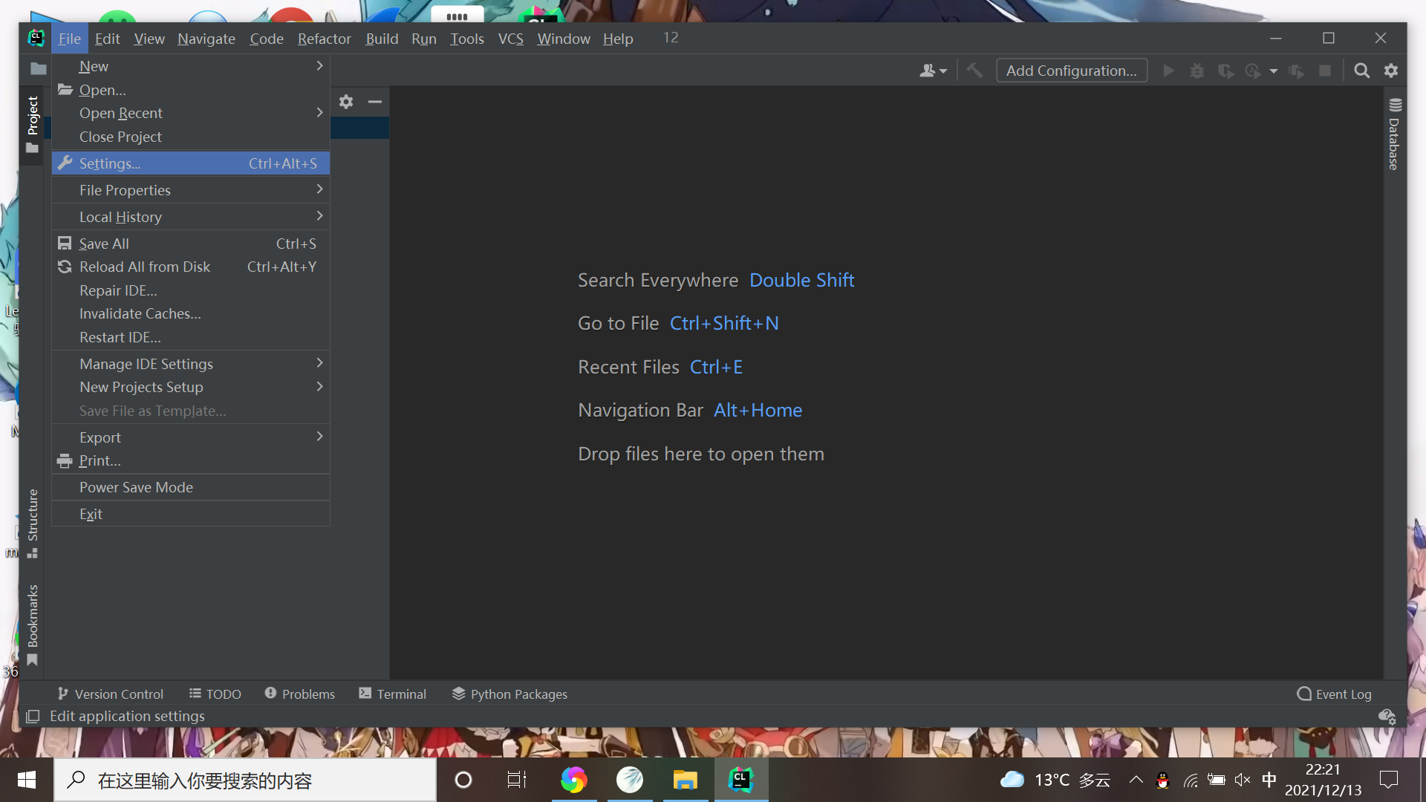The image size is (1426, 802).
Task: Click the Search Everywhere magnifier icon
Action: pos(1361,71)
